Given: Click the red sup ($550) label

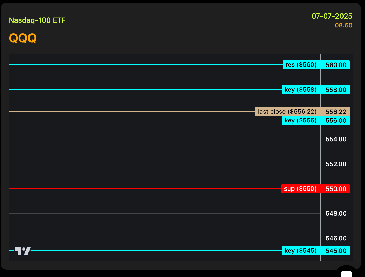Looking at the screenshot, I should [301, 189].
